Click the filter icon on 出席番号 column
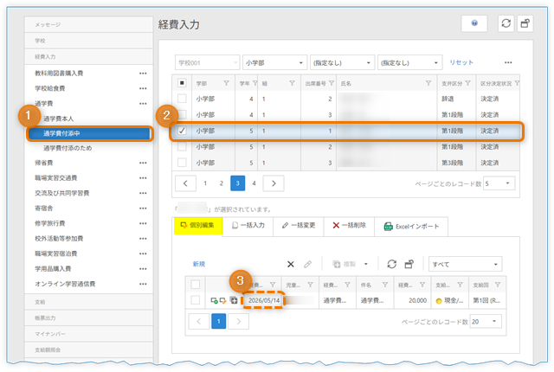 click(331, 83)
